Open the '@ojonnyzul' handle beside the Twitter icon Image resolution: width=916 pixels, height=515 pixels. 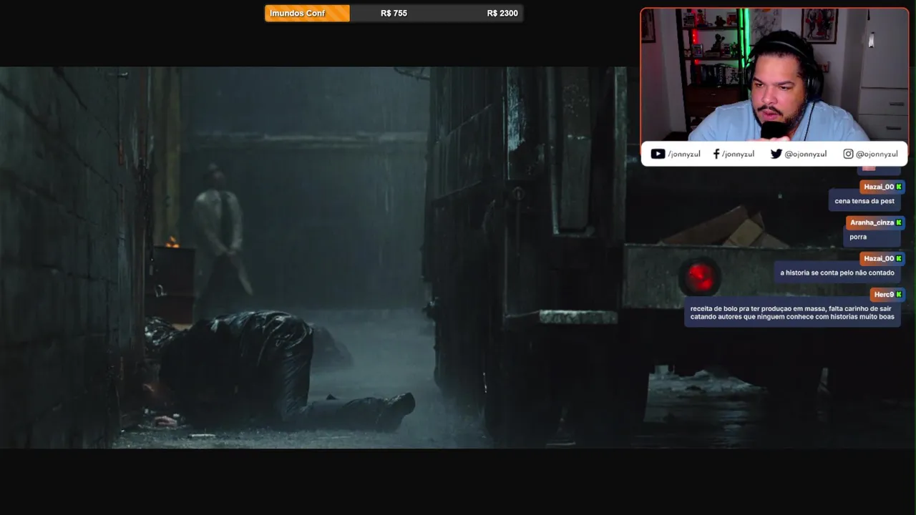point(805,154)
